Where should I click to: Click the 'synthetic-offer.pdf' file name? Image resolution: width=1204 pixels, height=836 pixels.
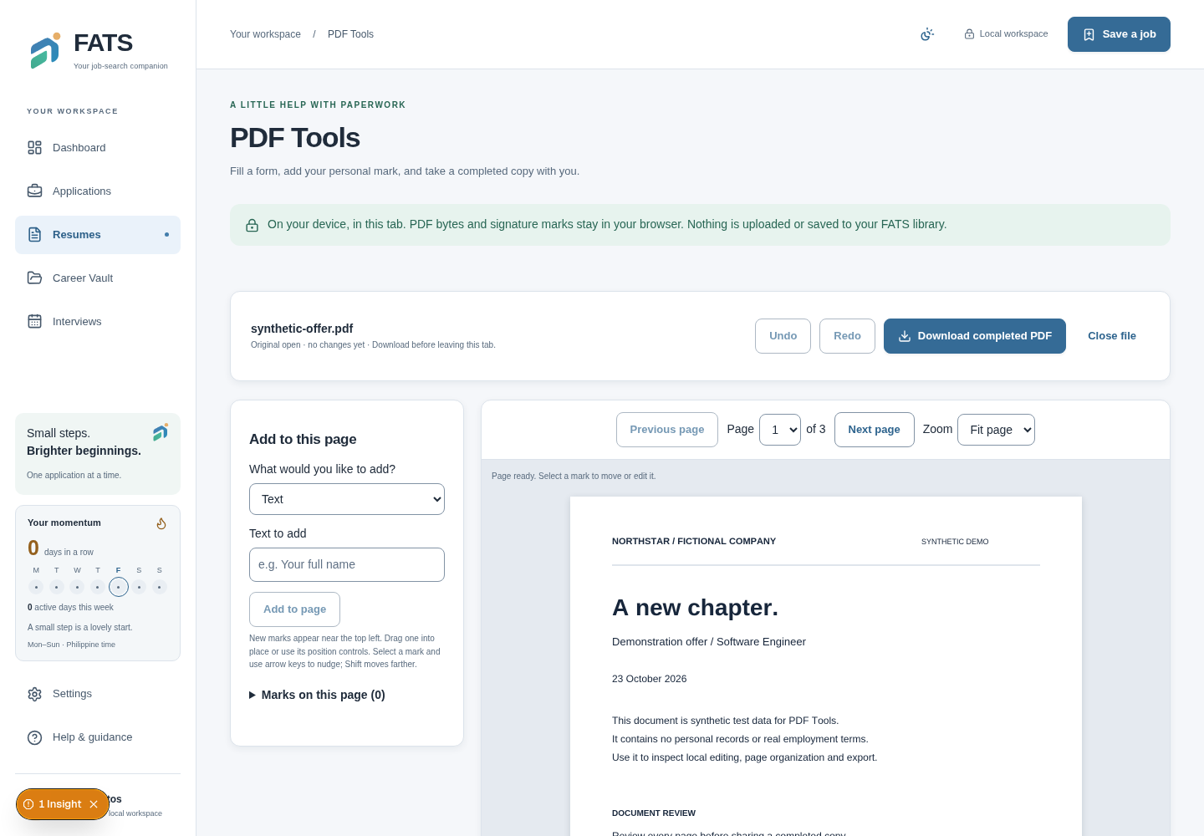coord(302,329)
